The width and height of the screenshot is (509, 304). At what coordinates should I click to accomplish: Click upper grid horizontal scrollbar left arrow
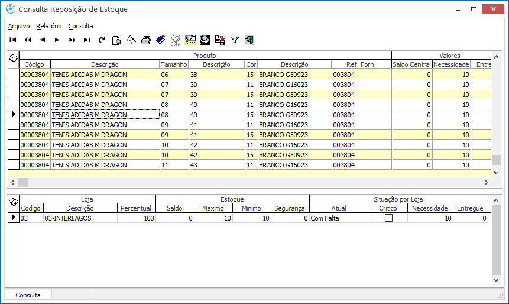point(12,183)
